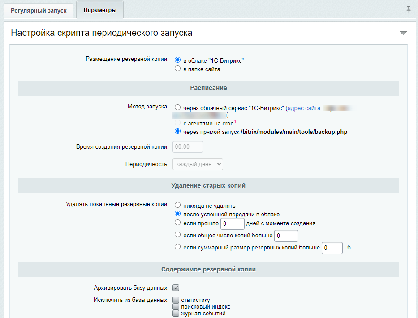Choose backup placement в папке сайта
The width and height of the screenshot is (418, 318).
point(177,69)
